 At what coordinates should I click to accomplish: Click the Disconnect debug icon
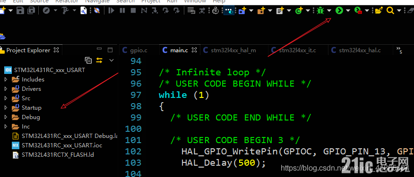pos(144,10)
